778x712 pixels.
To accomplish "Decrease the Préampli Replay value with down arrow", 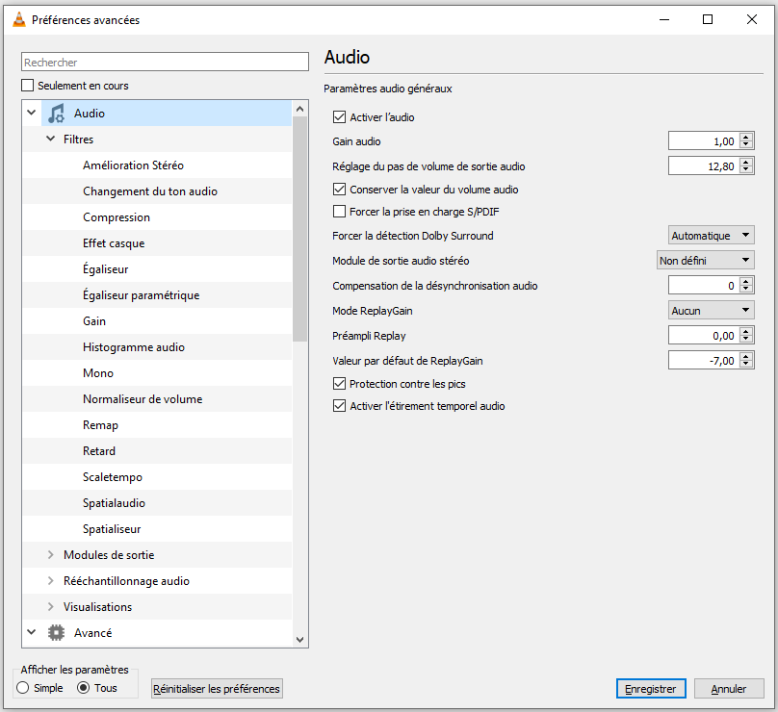I will (747, 340).
